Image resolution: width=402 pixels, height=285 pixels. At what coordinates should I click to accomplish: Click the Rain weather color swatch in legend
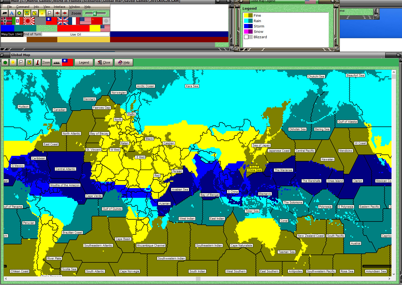tap(248, 21)
